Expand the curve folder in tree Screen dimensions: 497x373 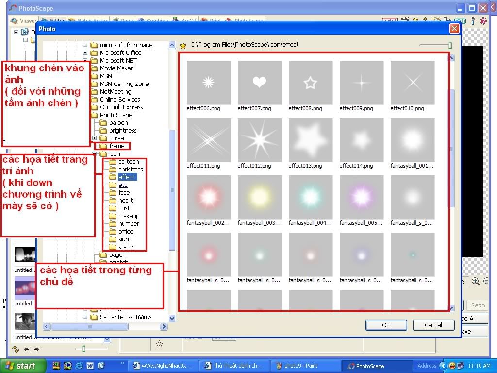[95, 138]
